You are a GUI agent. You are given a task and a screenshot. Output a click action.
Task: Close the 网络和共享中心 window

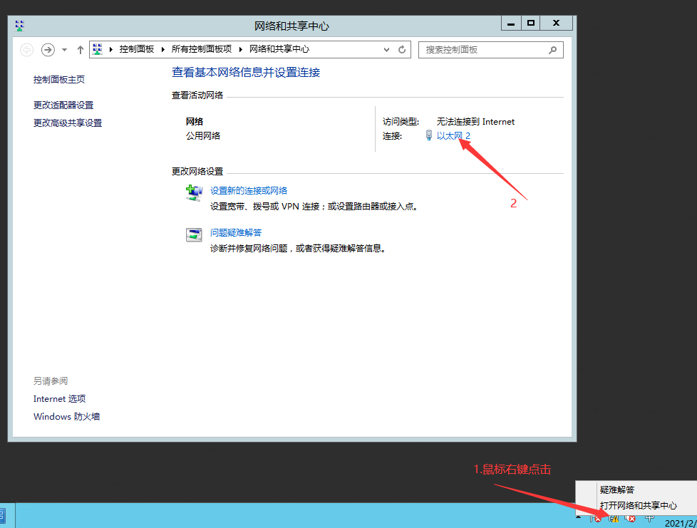[556, 23]
